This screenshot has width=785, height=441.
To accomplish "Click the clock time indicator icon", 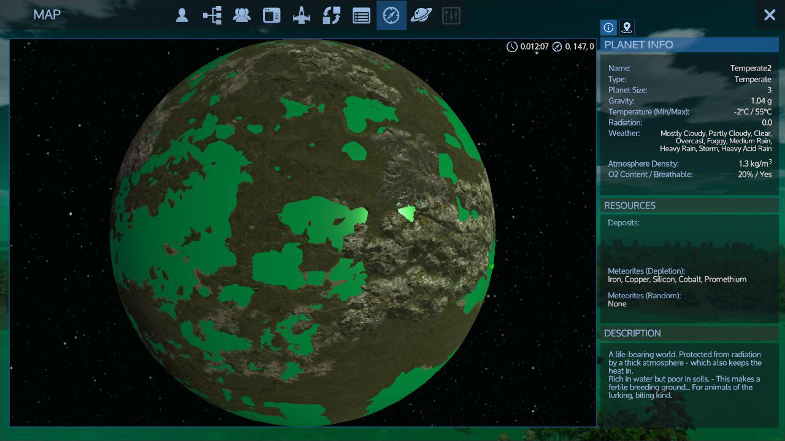I will pyautogui.click(x=511, y=47).
